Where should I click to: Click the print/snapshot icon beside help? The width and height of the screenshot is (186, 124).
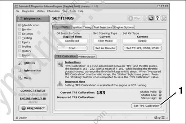tap(150, 19)
